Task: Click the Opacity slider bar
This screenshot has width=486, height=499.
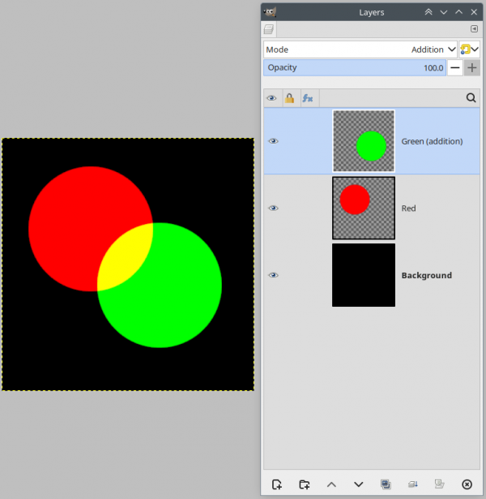Action: pyautogui.click(x=355, y=68)
